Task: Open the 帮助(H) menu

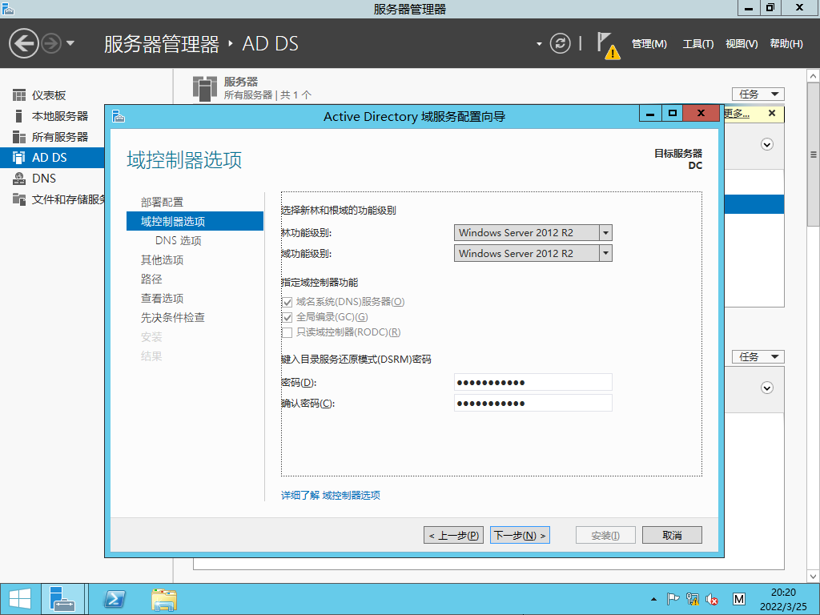Action: coord(786,44)
